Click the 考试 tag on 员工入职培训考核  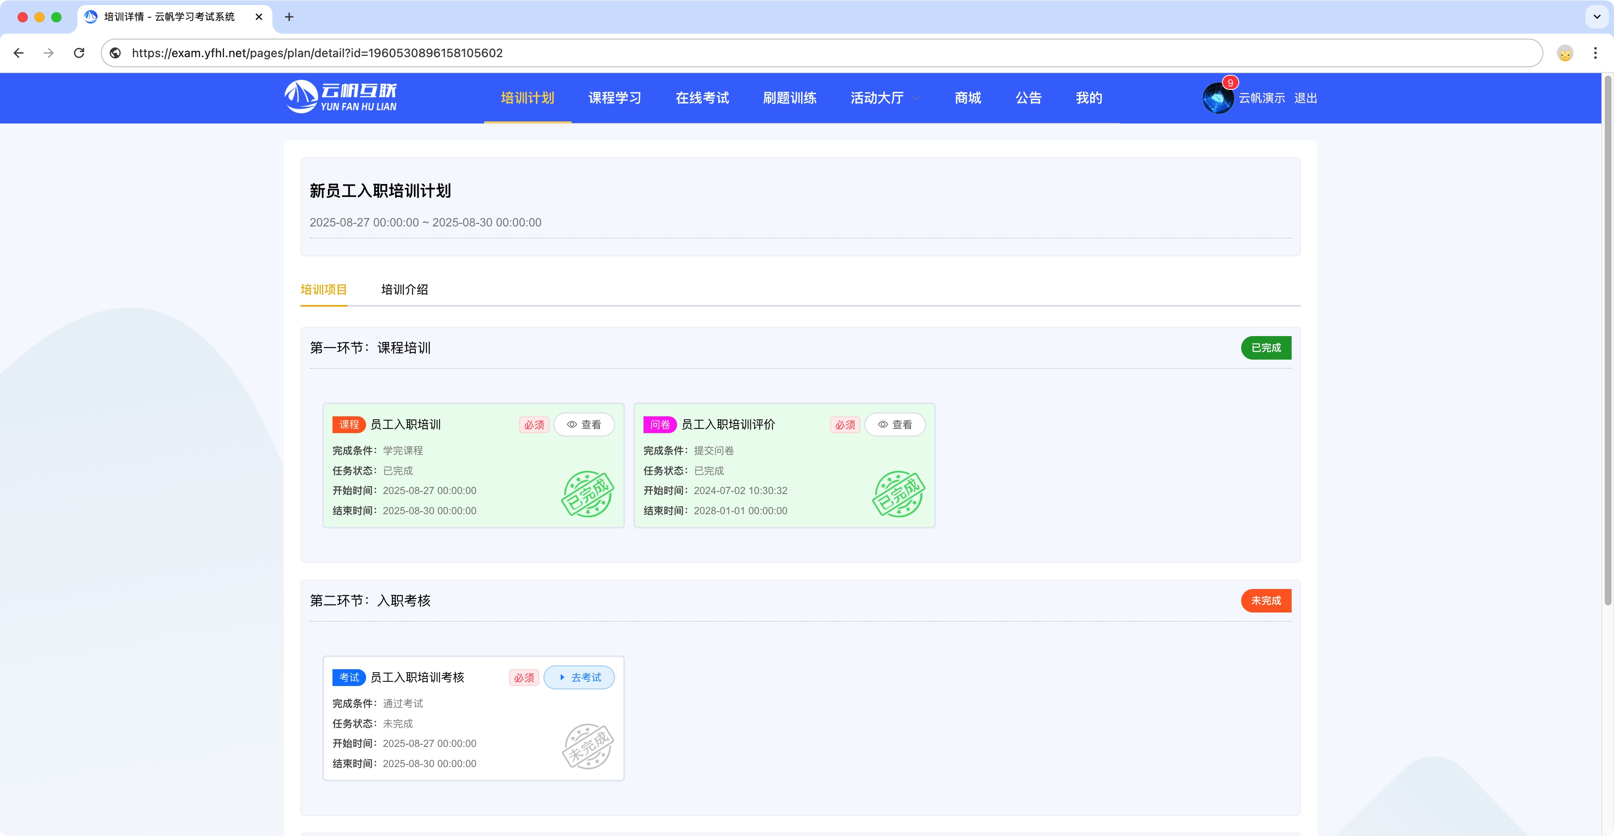point(349,678)
